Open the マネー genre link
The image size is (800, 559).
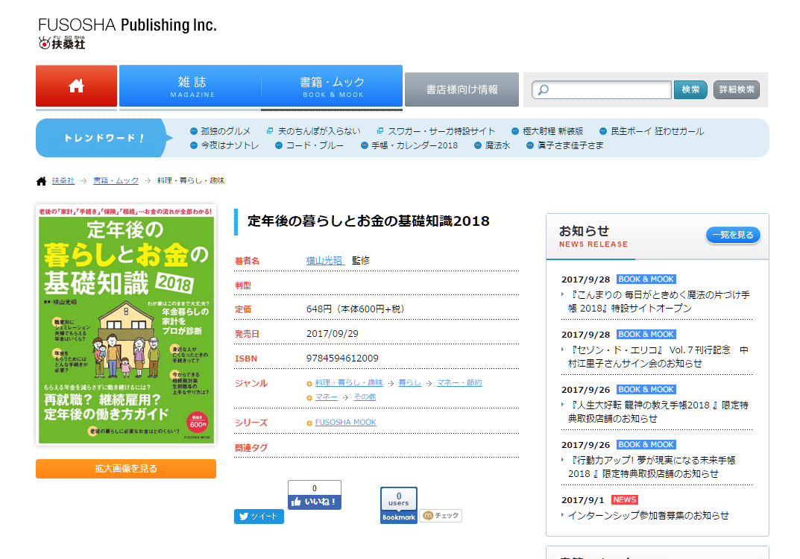coord(327,397)
